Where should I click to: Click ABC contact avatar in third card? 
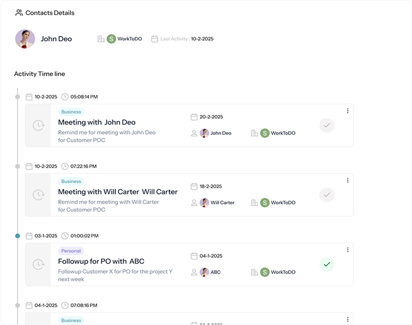click(204, 272)
